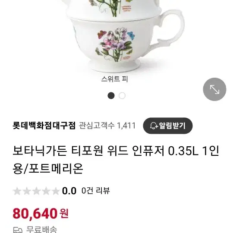Screen dimensions: 233x233
Task: Tap the 알림받기 notification button
Action: (168, 126)
